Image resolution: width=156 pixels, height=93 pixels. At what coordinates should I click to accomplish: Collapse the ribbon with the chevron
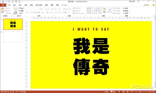tap(154, 16)
